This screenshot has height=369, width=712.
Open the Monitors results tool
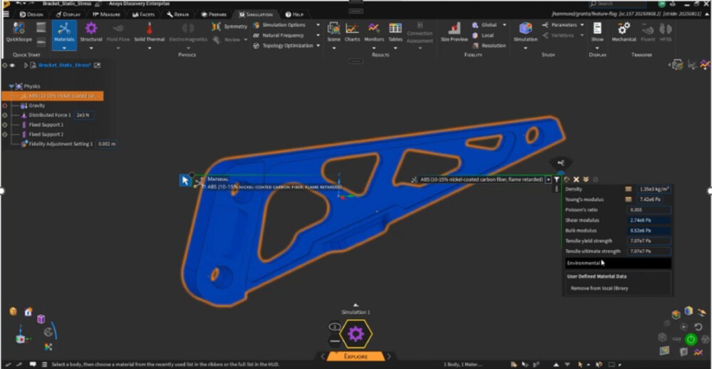[374, 32]
